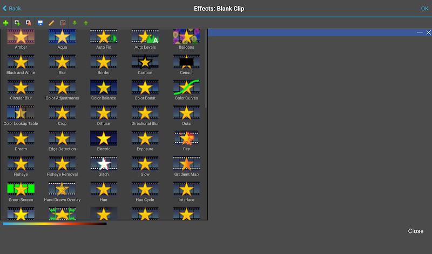Pick the Color Lookup Table effect

click(x=21, y=115)
